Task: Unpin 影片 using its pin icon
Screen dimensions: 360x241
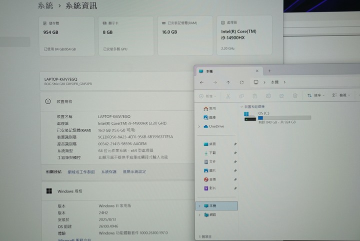Action: click(x=235, y=188)
